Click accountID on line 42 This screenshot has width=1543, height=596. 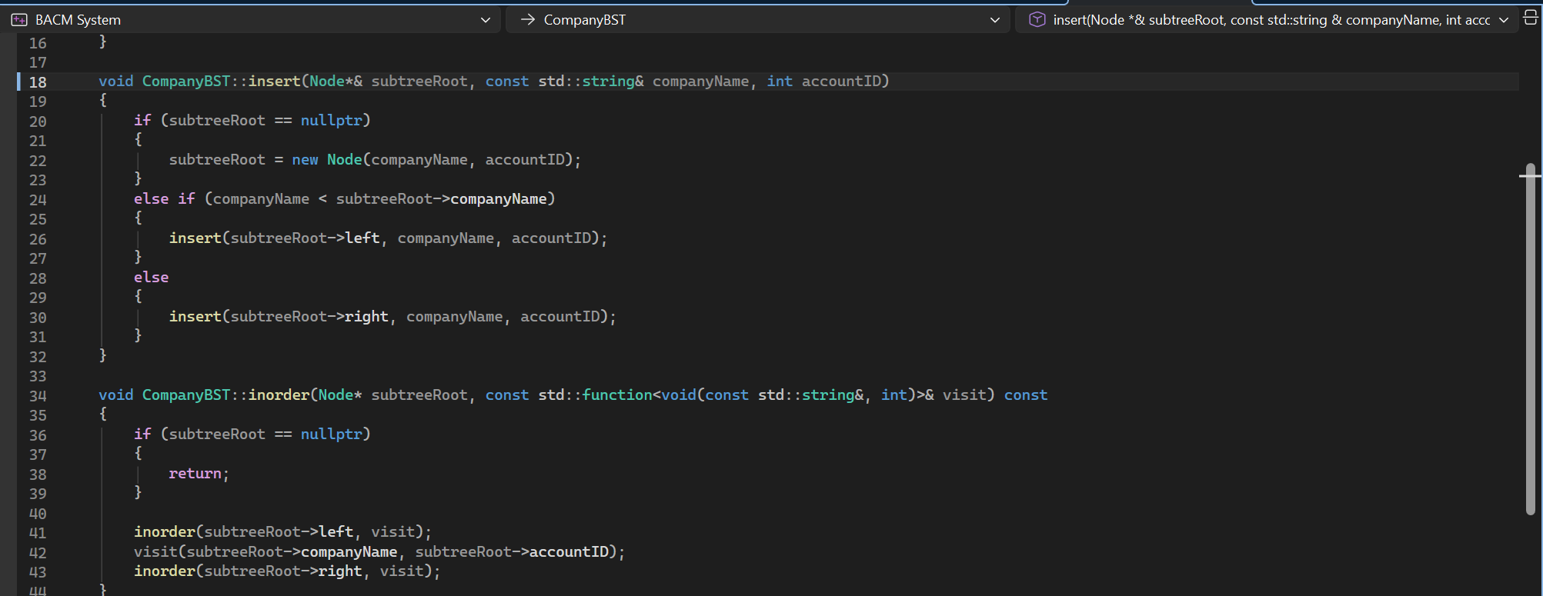(569, 551)
